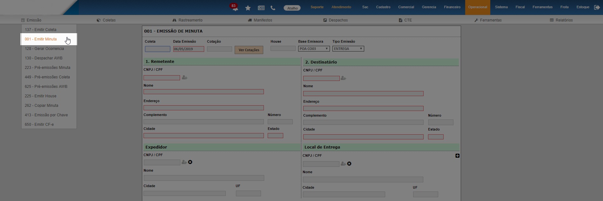Switch to the Gerencia module
This screenshot has width=603, height=201.
[429, 7]
